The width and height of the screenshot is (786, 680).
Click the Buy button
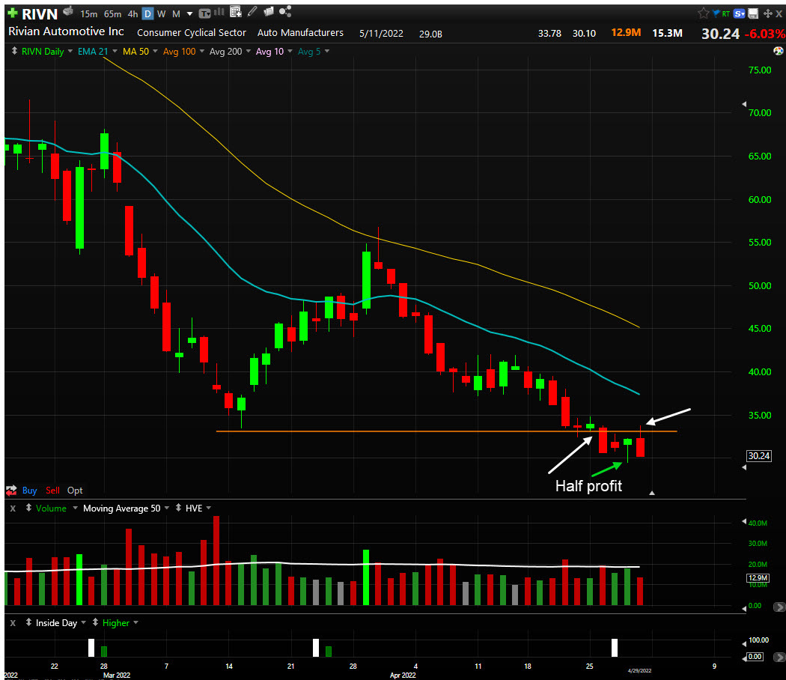tap(30, 491)
